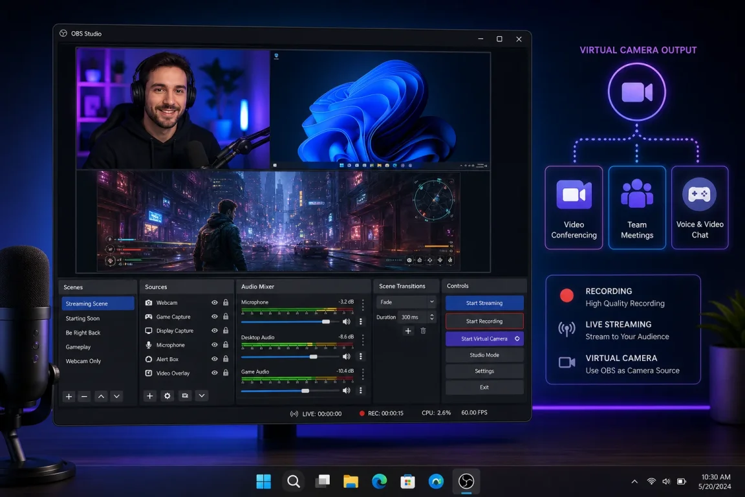The height and width of the screenshot is (497, 745).
Task: Expand sources more-options down arrow
Action: tap(202, 395)
